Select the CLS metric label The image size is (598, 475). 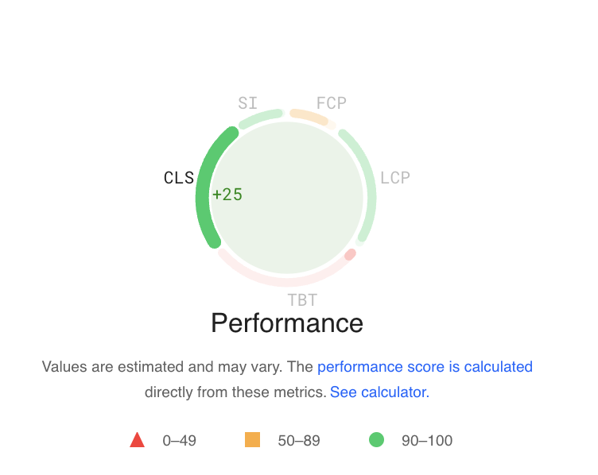(x=179, y=178)
